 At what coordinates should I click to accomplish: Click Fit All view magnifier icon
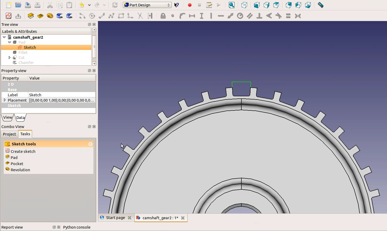(x=232, y=5)
